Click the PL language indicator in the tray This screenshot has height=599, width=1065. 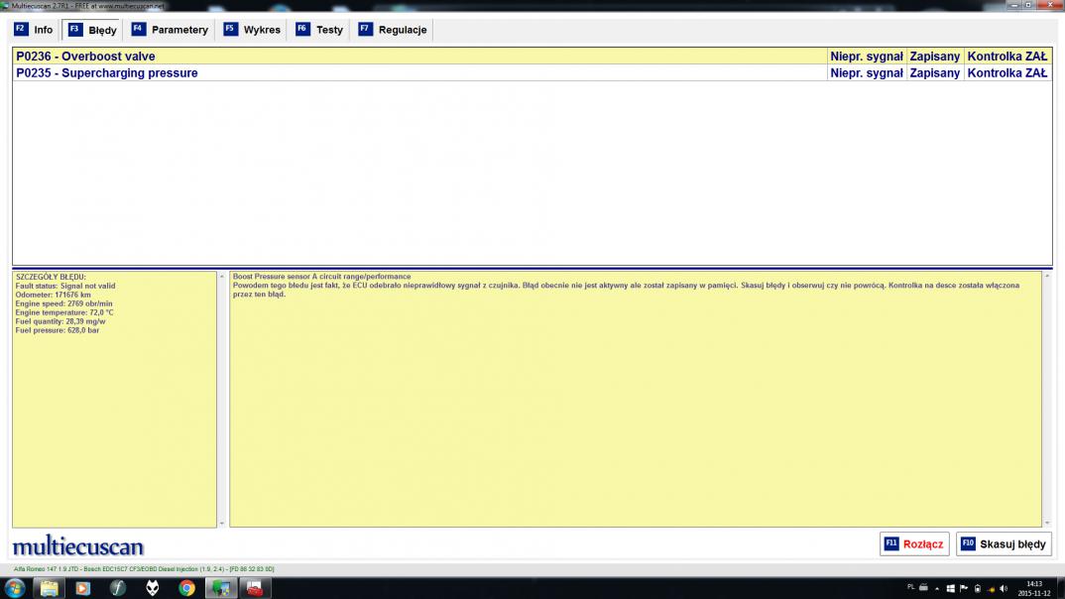tap(911, 587)
